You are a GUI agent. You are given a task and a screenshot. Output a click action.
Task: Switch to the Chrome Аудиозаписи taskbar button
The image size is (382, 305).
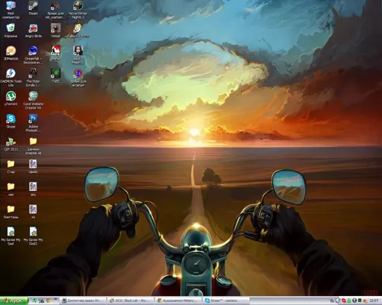point(178,301)
